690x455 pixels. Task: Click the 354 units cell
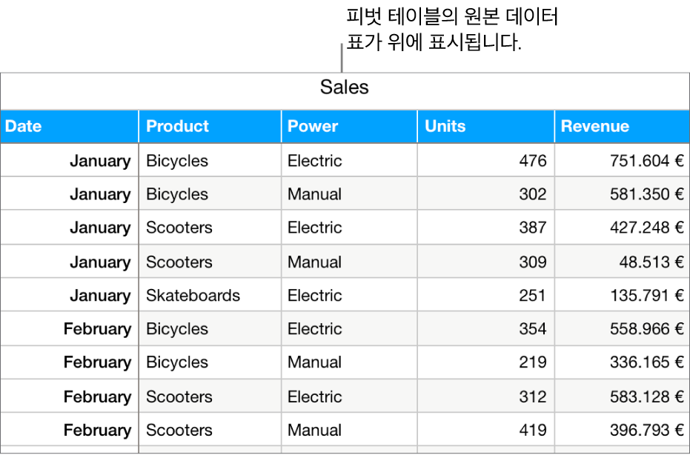pyautogui.click(x=532, y=329)
